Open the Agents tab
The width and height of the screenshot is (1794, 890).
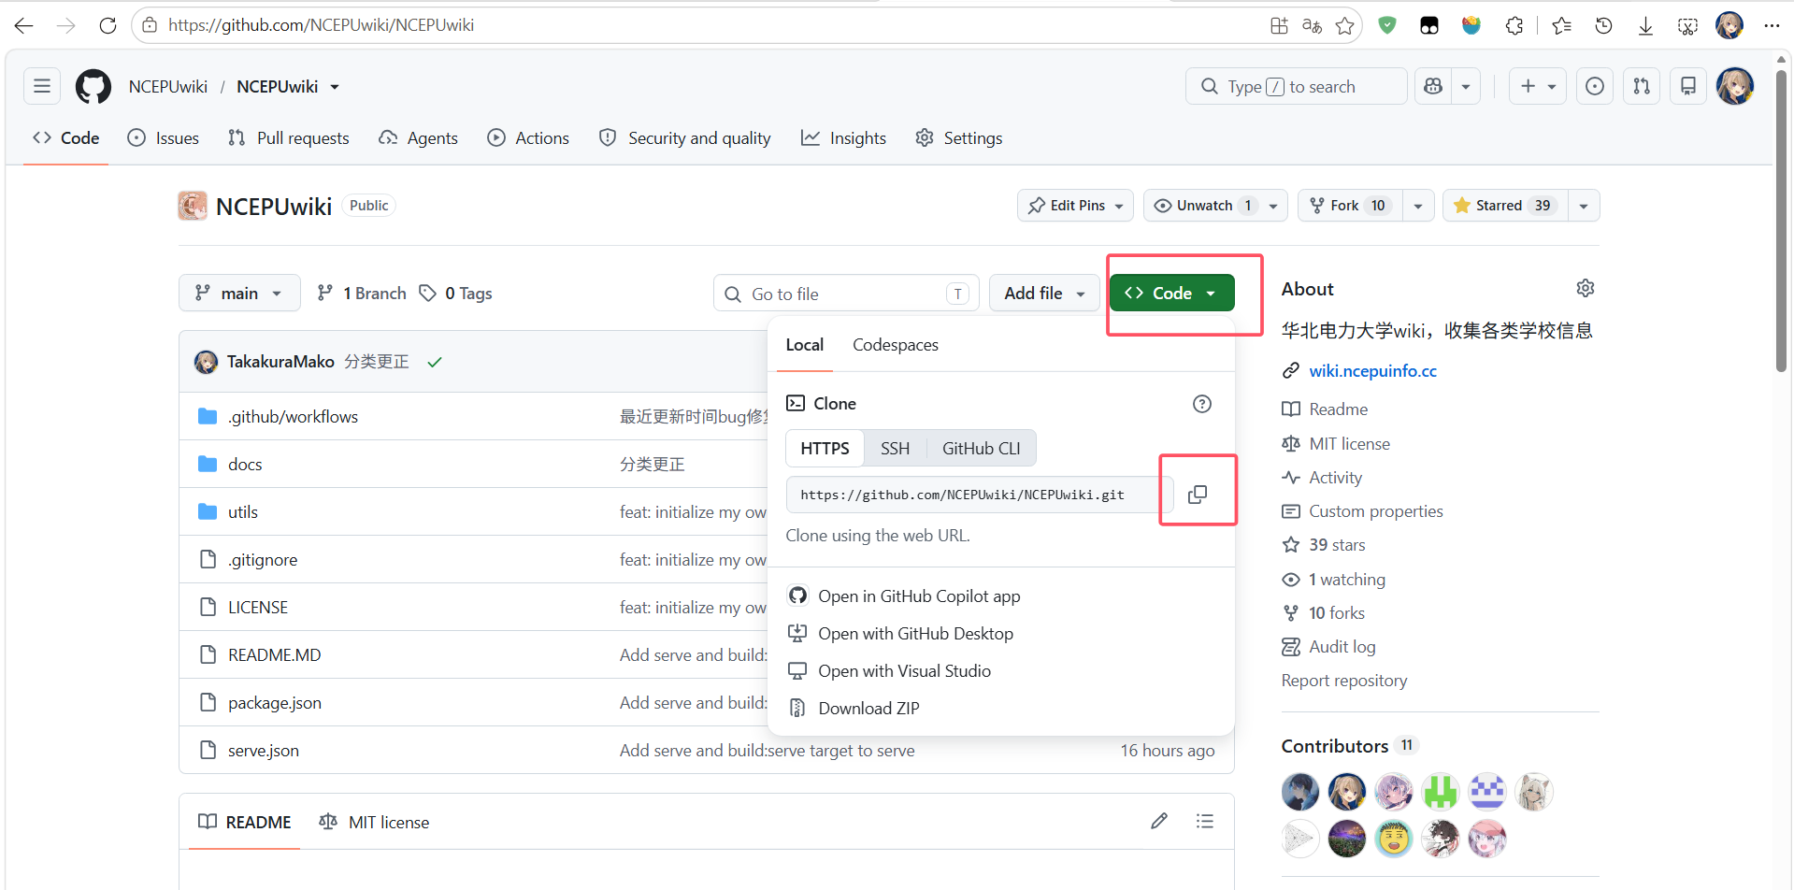pyautogui.click(x=419, y=138)
